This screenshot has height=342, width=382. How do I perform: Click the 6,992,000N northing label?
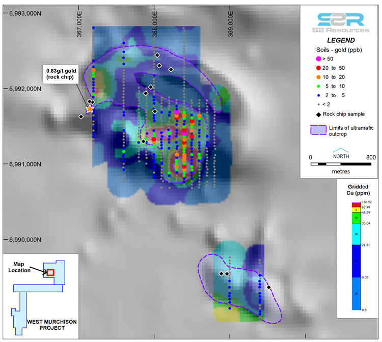coord(25,89)
